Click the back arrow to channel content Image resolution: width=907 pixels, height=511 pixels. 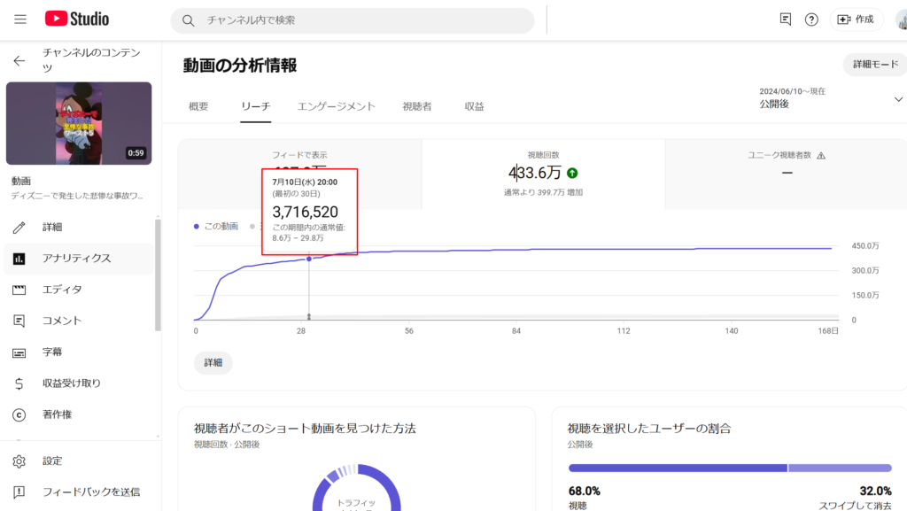[19, 61]
